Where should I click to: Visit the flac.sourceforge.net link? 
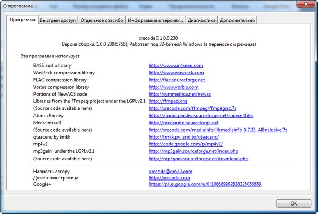(177, 80)
